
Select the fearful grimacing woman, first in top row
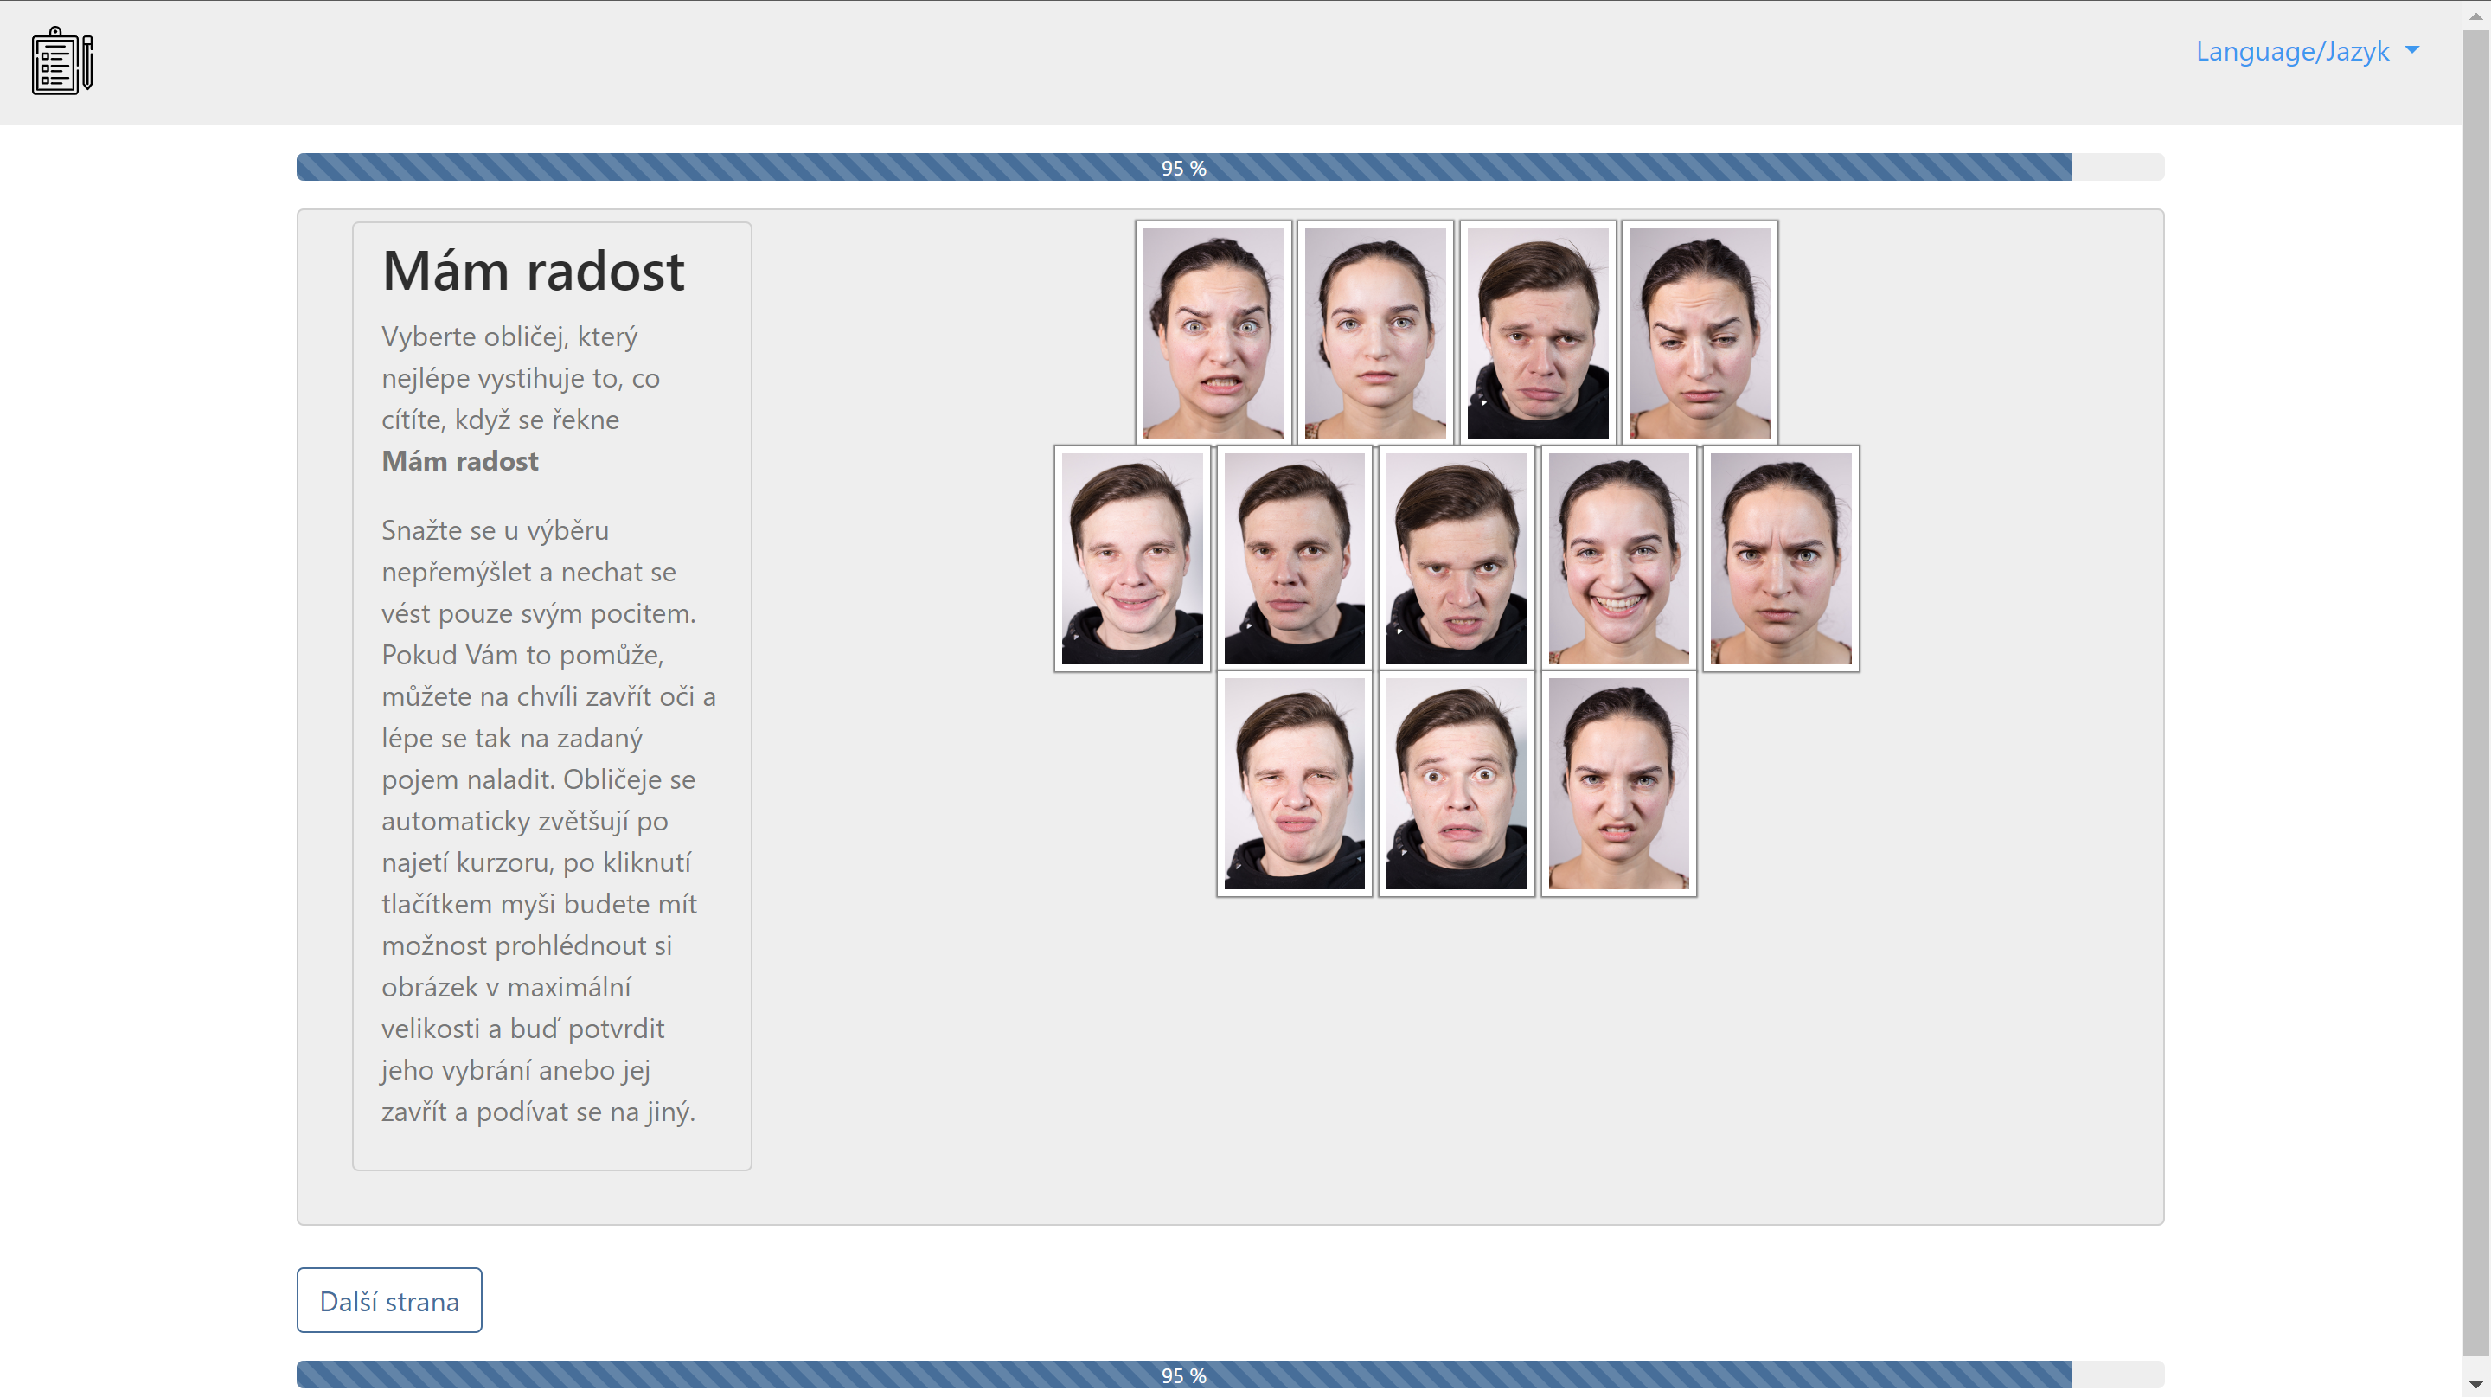(x=1213, y=332)
